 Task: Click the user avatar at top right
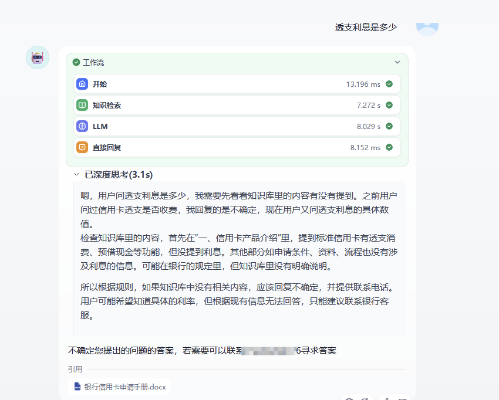[x=427, y=28]
